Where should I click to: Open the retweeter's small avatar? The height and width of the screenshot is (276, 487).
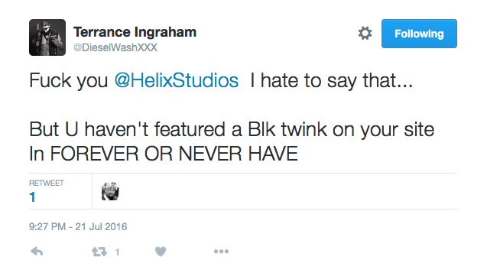point(110,191)
